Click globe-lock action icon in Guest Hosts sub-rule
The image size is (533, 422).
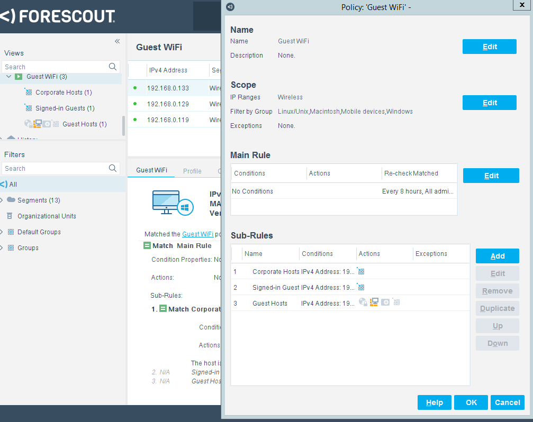click(x=363, y=302)
